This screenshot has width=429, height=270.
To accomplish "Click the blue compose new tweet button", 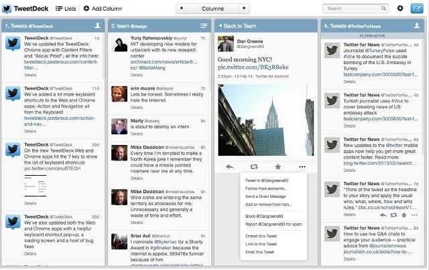I will [x=417, y=9].
